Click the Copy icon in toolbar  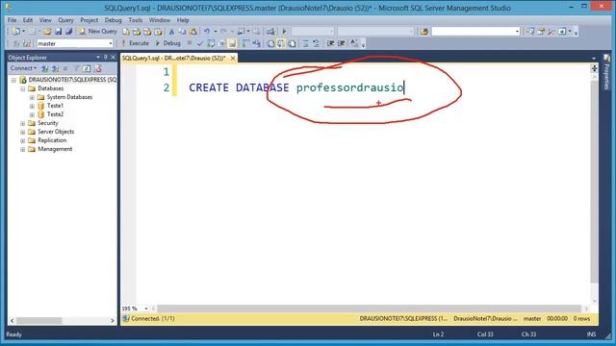182,32
